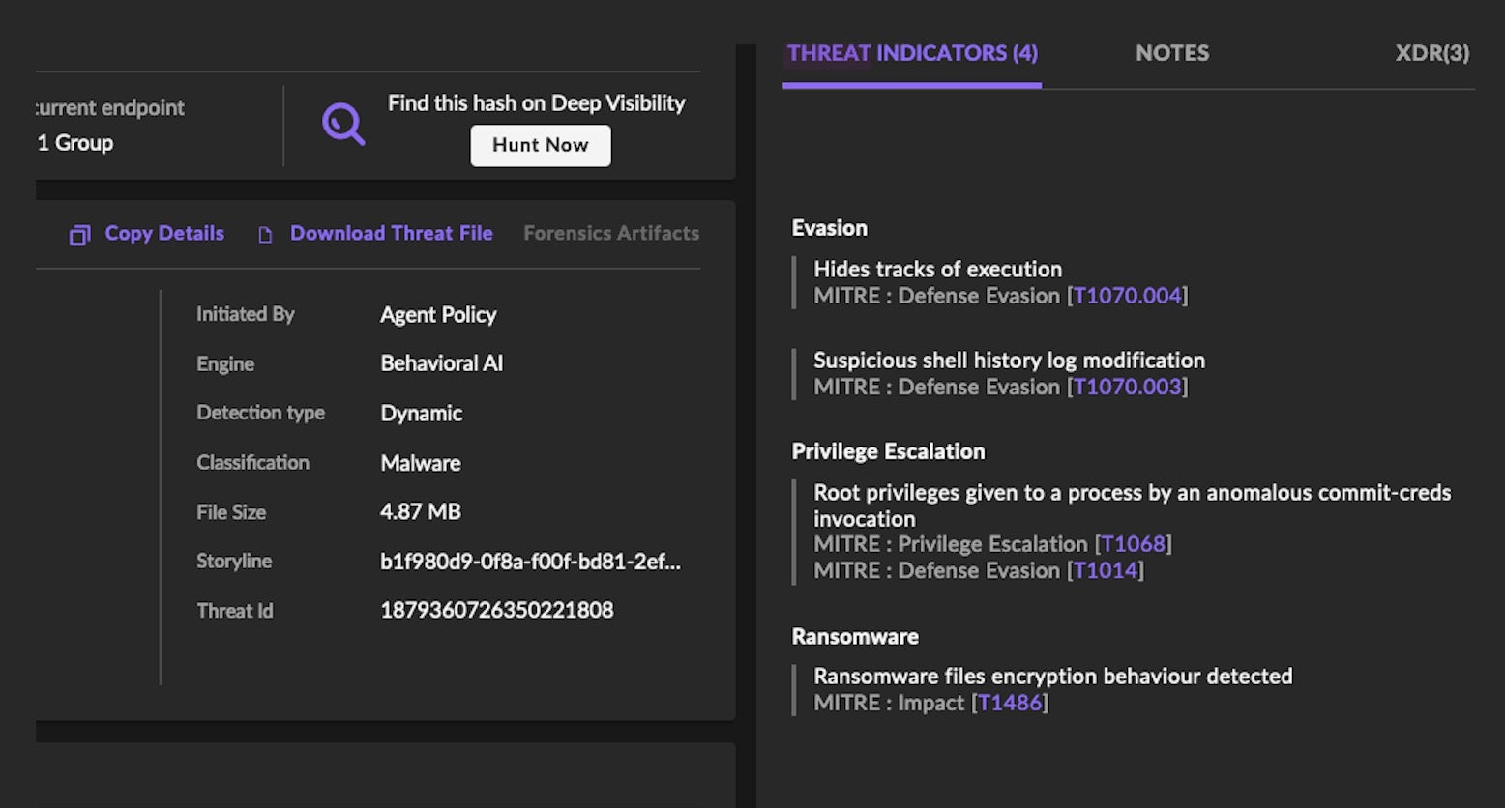
Task: Select the truncated Storyline ID value
Action: [x=530, y=562]
